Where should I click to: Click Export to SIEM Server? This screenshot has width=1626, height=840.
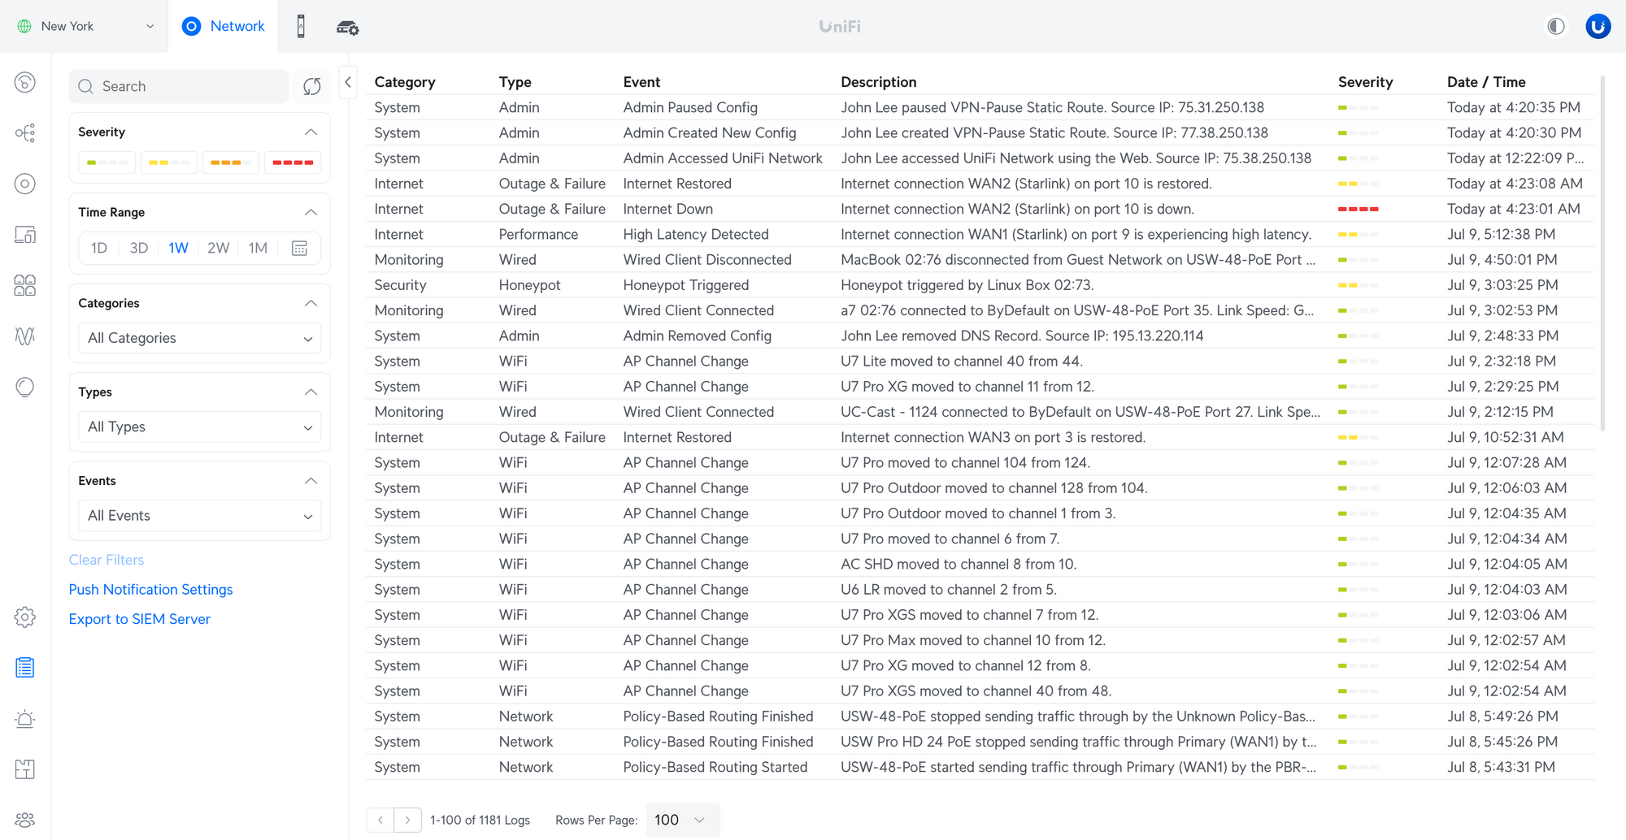pyautogui.click(x=139, y=619)
